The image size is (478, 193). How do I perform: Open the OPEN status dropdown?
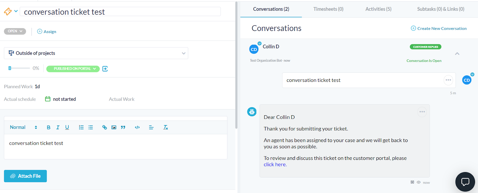click(x=15, y=31)
